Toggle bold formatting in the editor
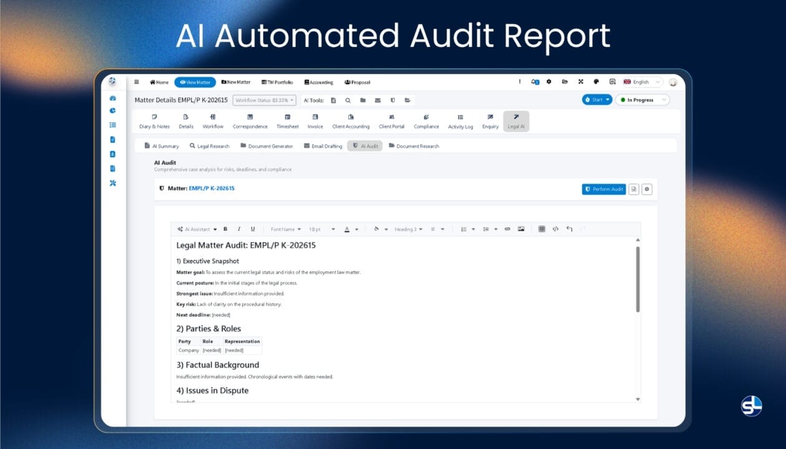 (225, 229)
